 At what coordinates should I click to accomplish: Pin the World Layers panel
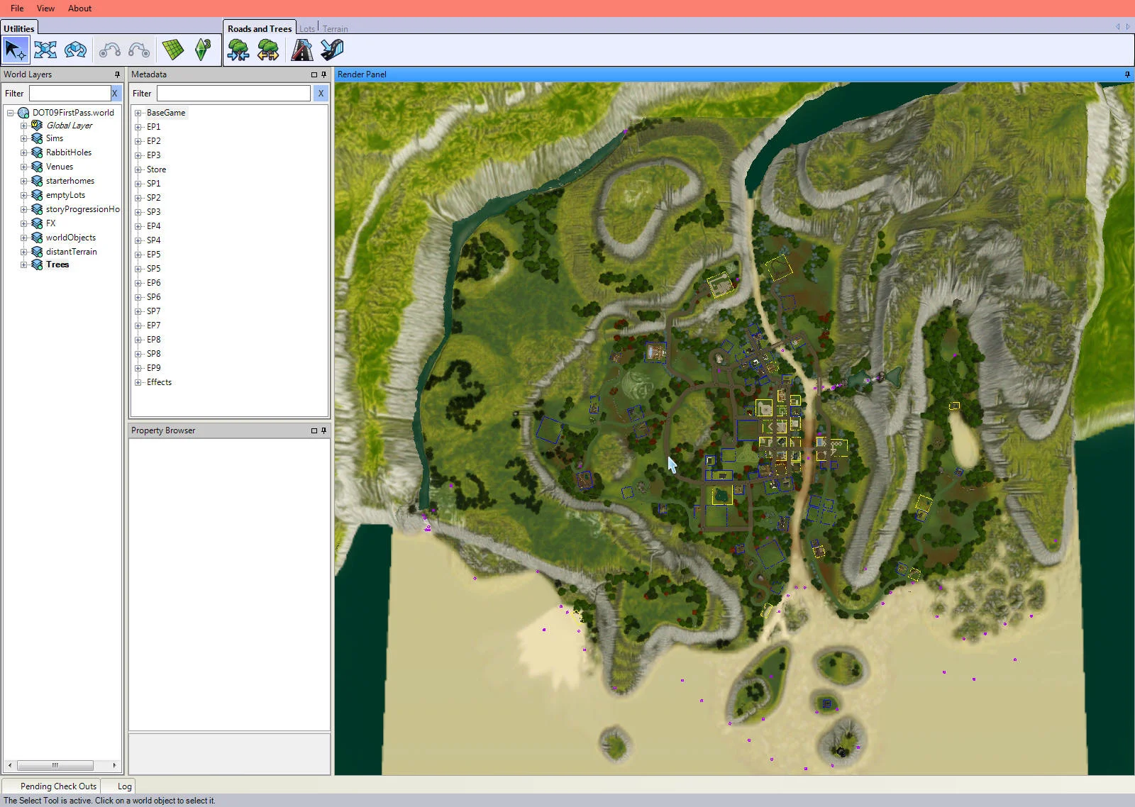[117, 74]
